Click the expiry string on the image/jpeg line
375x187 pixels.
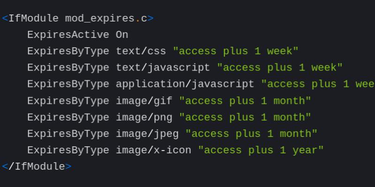click(252, 134)
